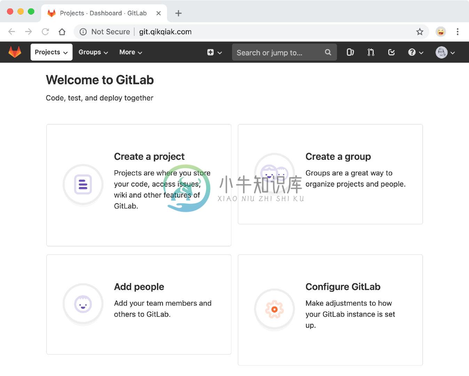
Task: Close the GitLab browser tab
Action: (x=158, y=13)
